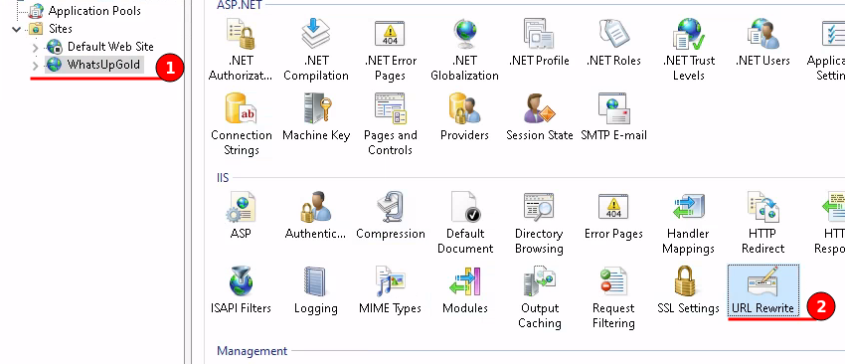Open the ASP feature

pyautogui.click(x=241, y=216)
